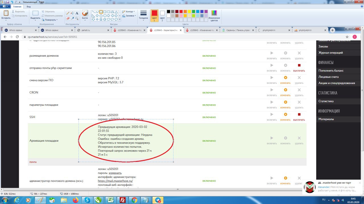This screenshot has height=204, width=364.
Task: Choose the Pentagon shape
Action: point(101,16)
